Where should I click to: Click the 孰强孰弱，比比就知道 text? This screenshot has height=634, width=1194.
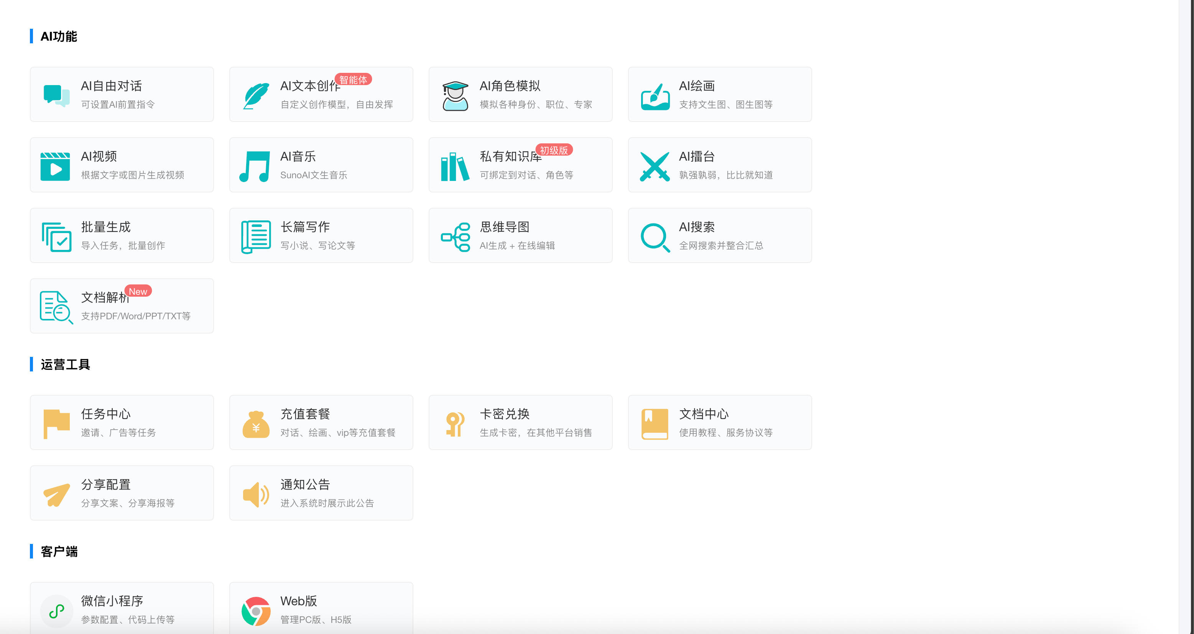click(726, 175)
